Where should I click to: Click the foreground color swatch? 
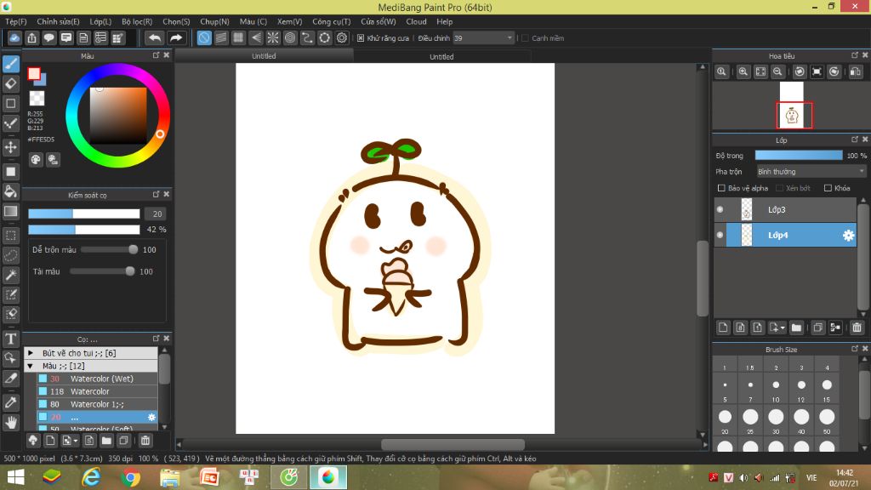point(34,74)
